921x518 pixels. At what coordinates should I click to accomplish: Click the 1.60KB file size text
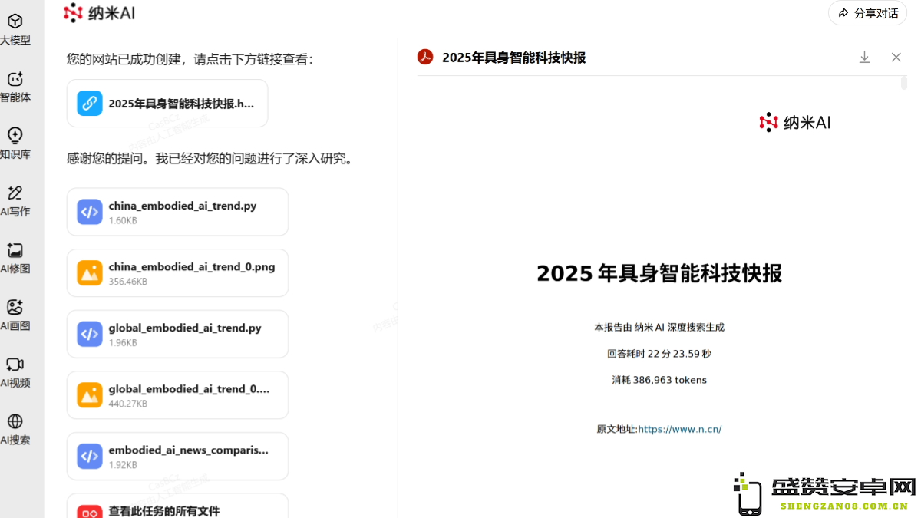[x=123, y=220]
